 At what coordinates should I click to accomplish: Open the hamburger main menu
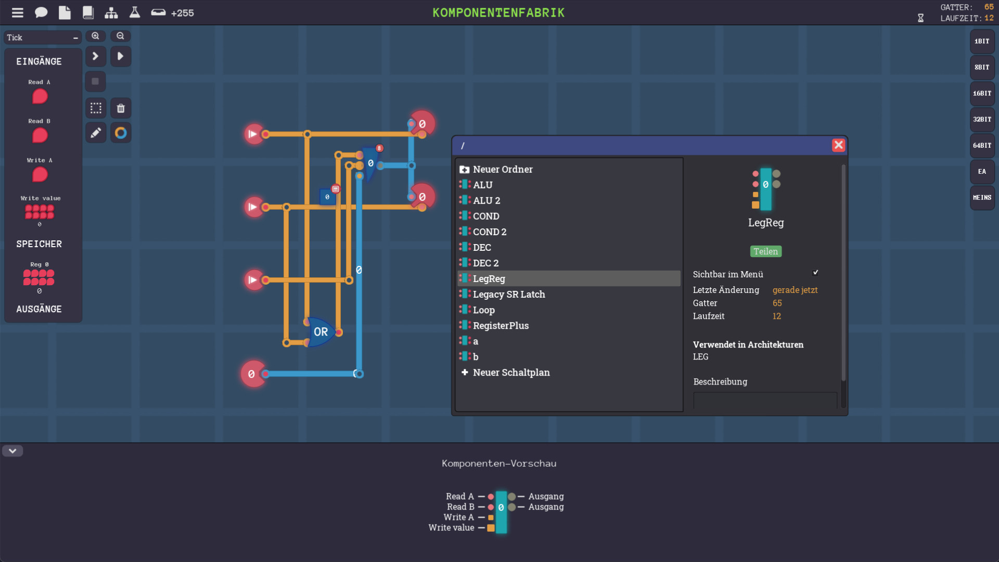coord(18,12)
